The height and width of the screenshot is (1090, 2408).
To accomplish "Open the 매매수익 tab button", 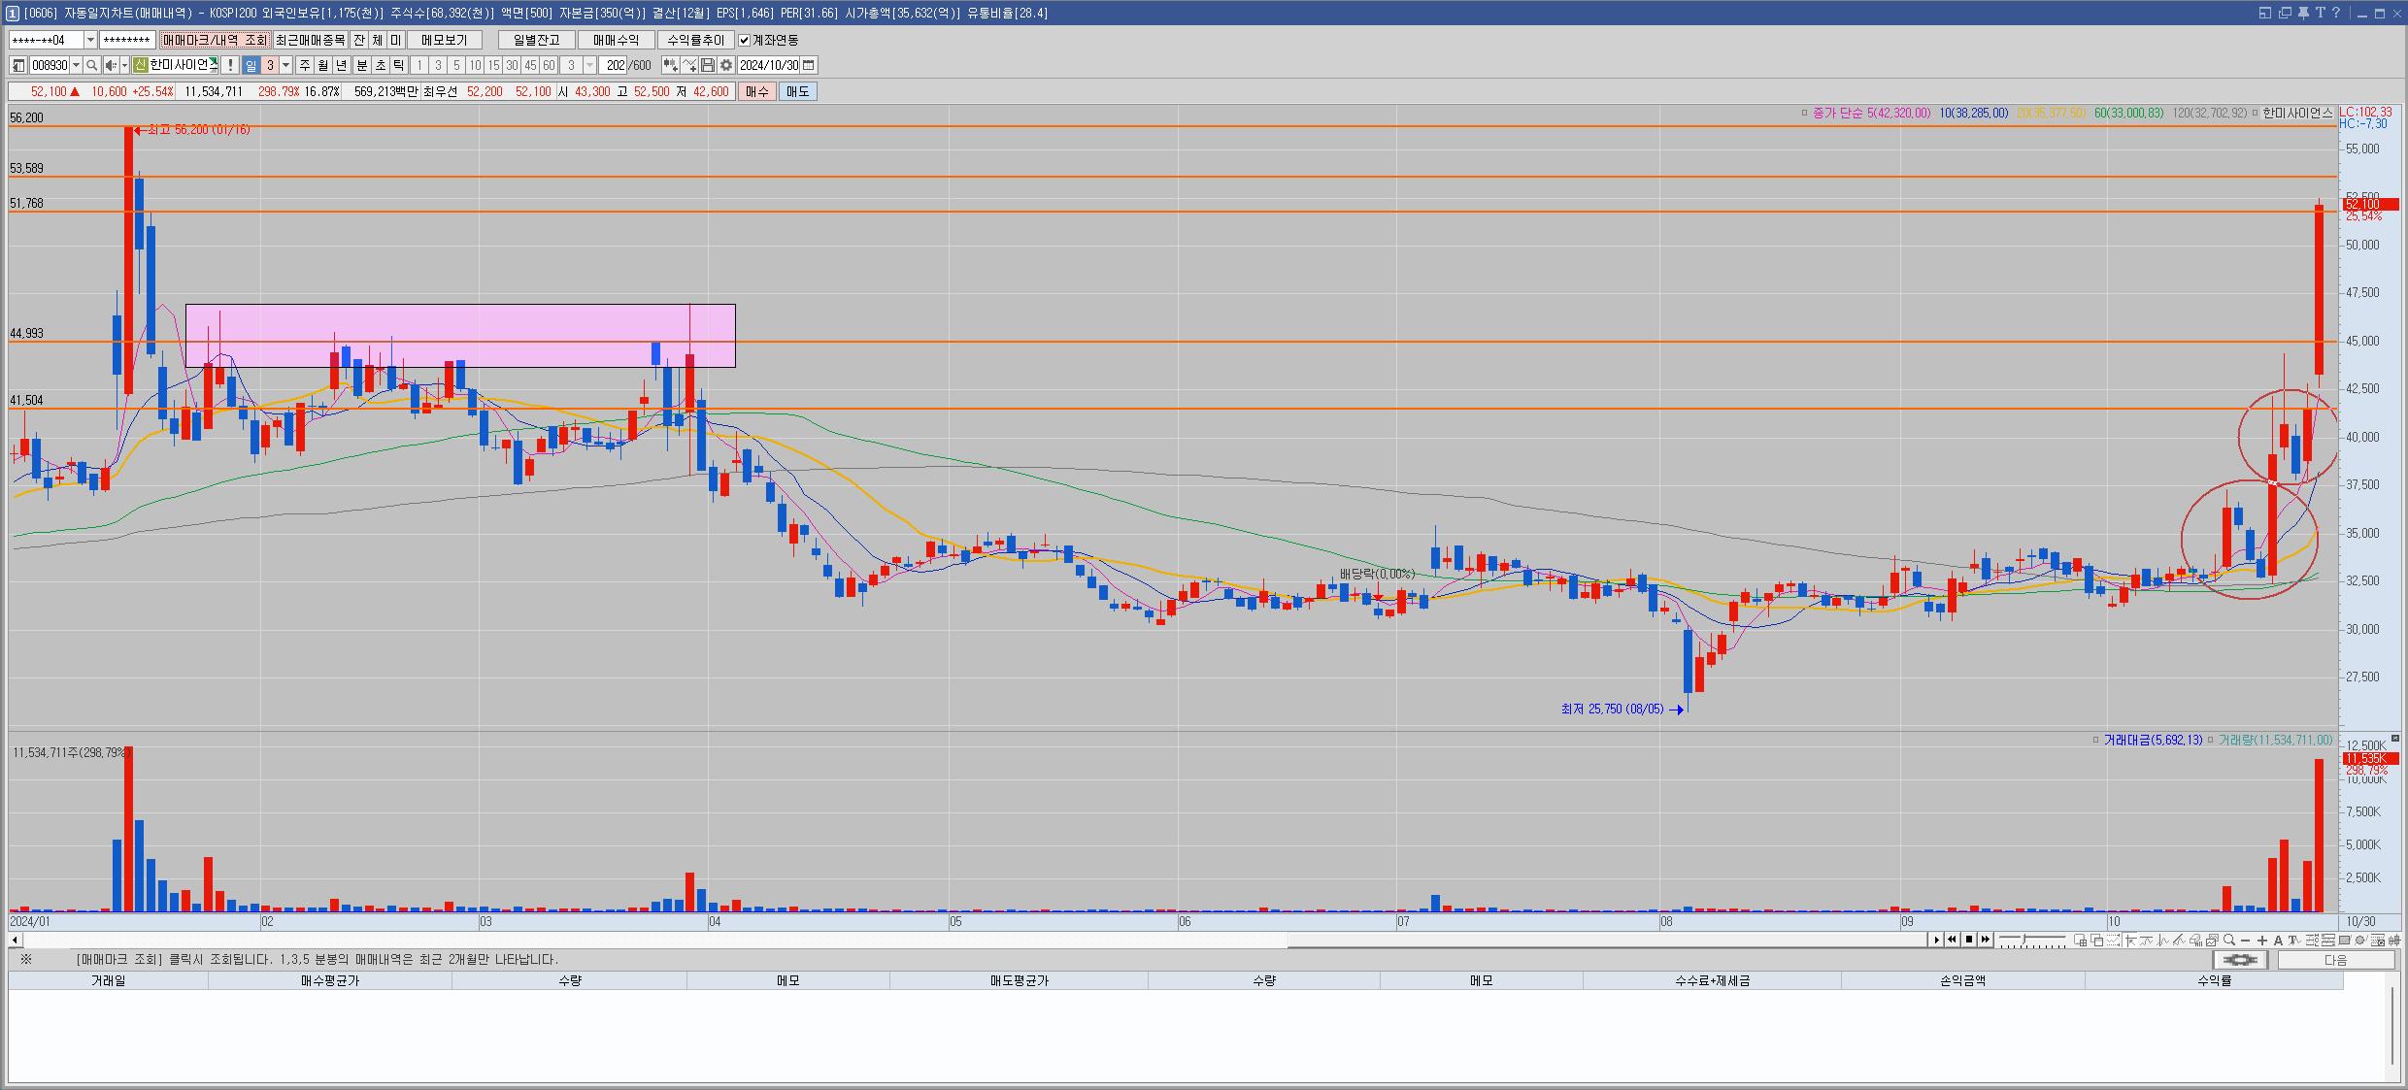I will click(616, 40).
